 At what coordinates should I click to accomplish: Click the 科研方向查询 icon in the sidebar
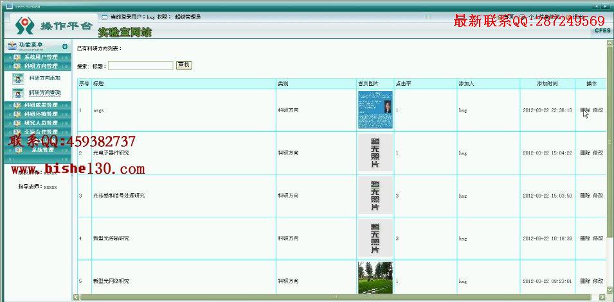(18, 94)
